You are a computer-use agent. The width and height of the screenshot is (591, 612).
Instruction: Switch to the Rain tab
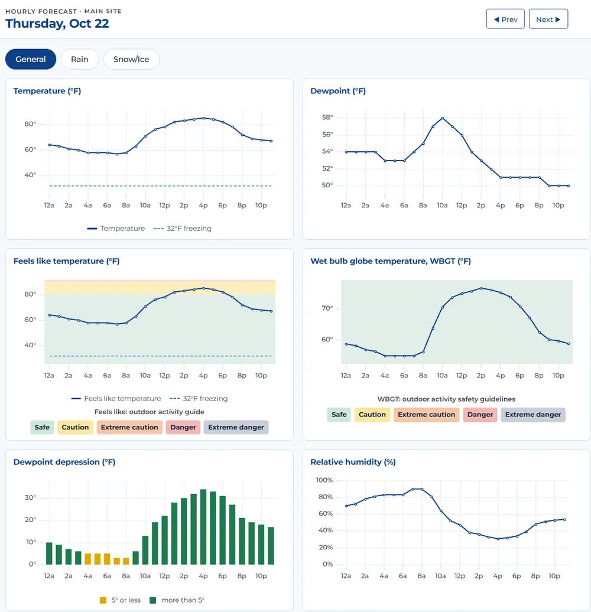pyautogui.click(x=80, y=59)
